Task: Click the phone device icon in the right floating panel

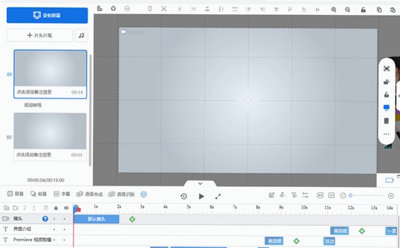Action: pos(386,121)
